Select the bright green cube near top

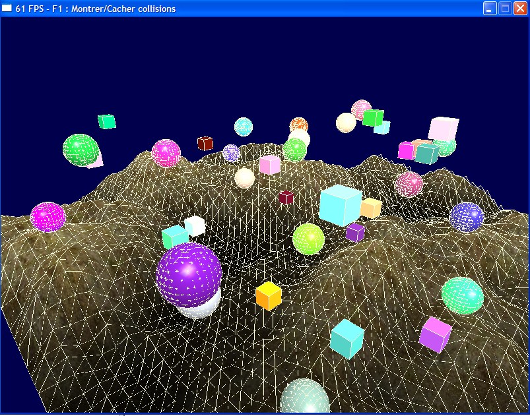coord(373,118)
